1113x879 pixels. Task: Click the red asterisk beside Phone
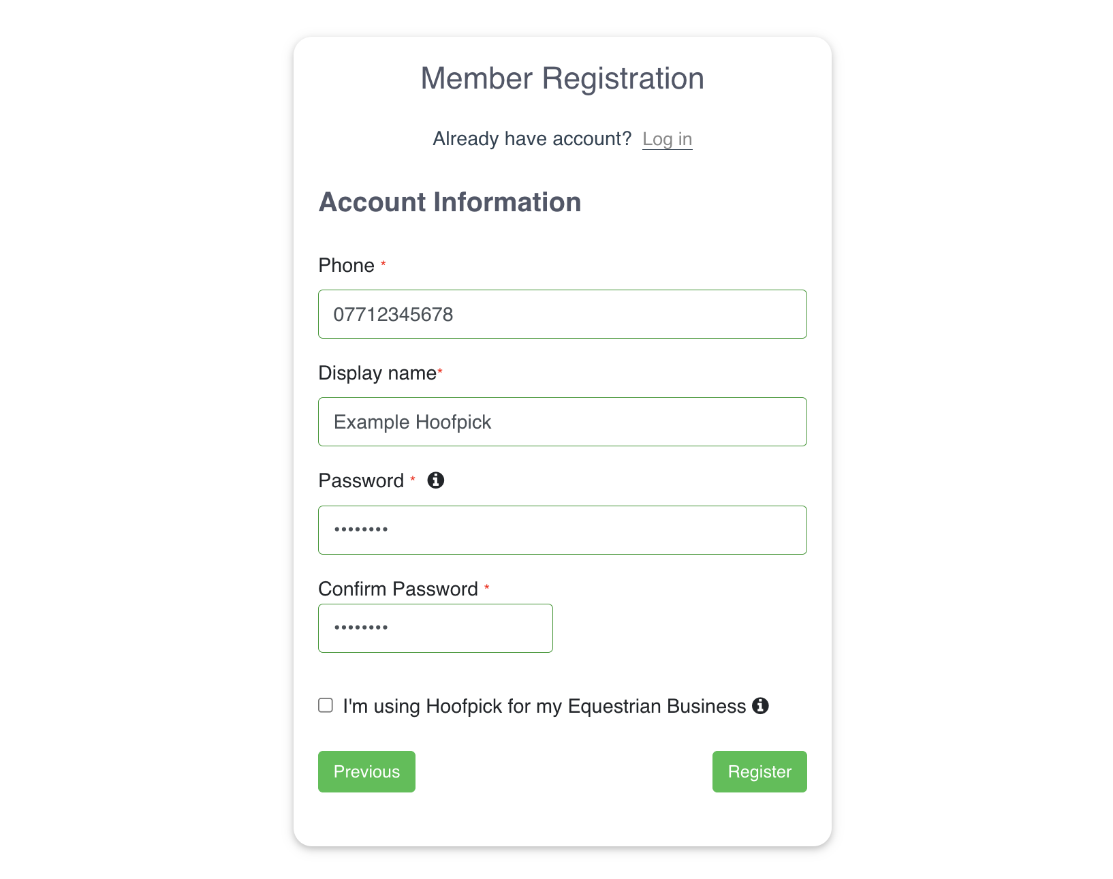pyautogui.click(x=383, y=263)
